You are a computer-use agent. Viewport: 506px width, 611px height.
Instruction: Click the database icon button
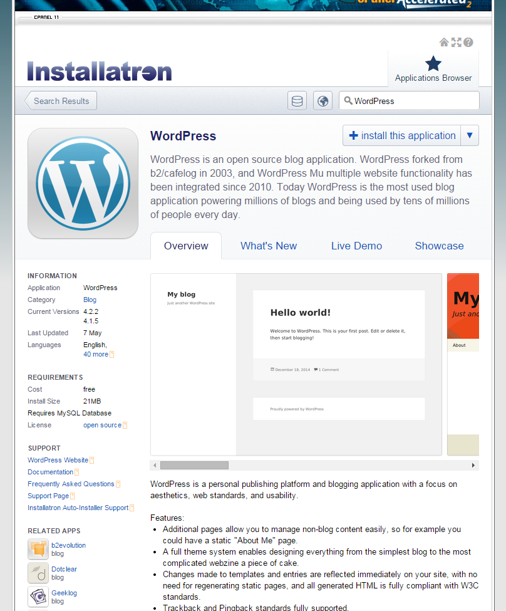tap(297, 101)
